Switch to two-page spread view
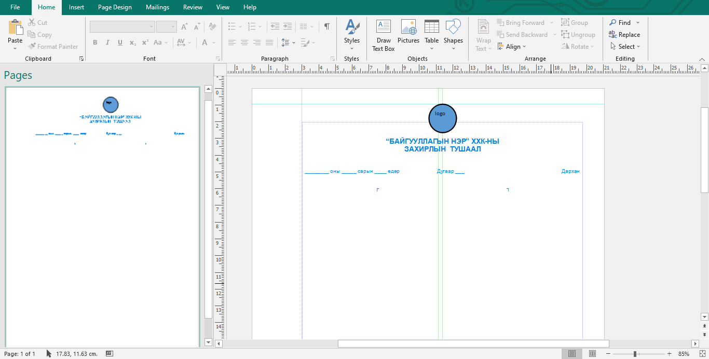The height and width of the screenshot is (359, 709). pos(592,354)
